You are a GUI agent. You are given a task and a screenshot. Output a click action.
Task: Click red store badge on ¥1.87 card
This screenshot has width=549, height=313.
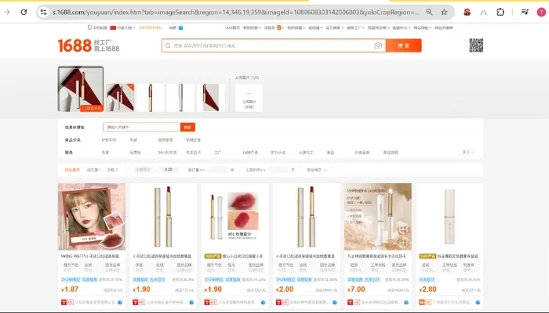pyautogui.click(x=67, y=302)
